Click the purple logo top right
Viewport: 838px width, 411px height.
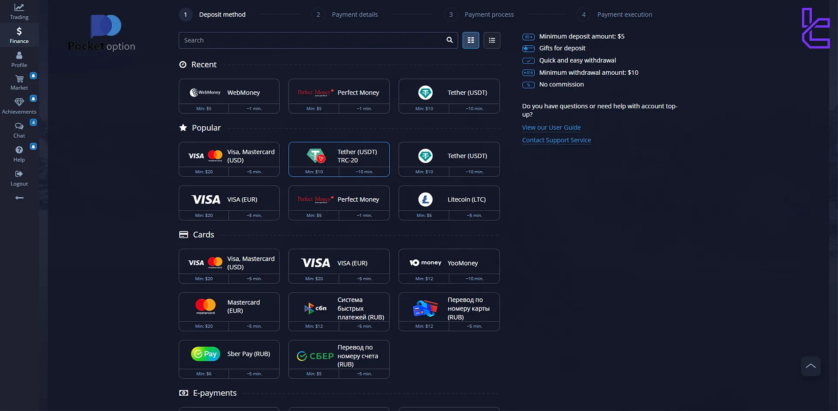[x=816, y=28]
